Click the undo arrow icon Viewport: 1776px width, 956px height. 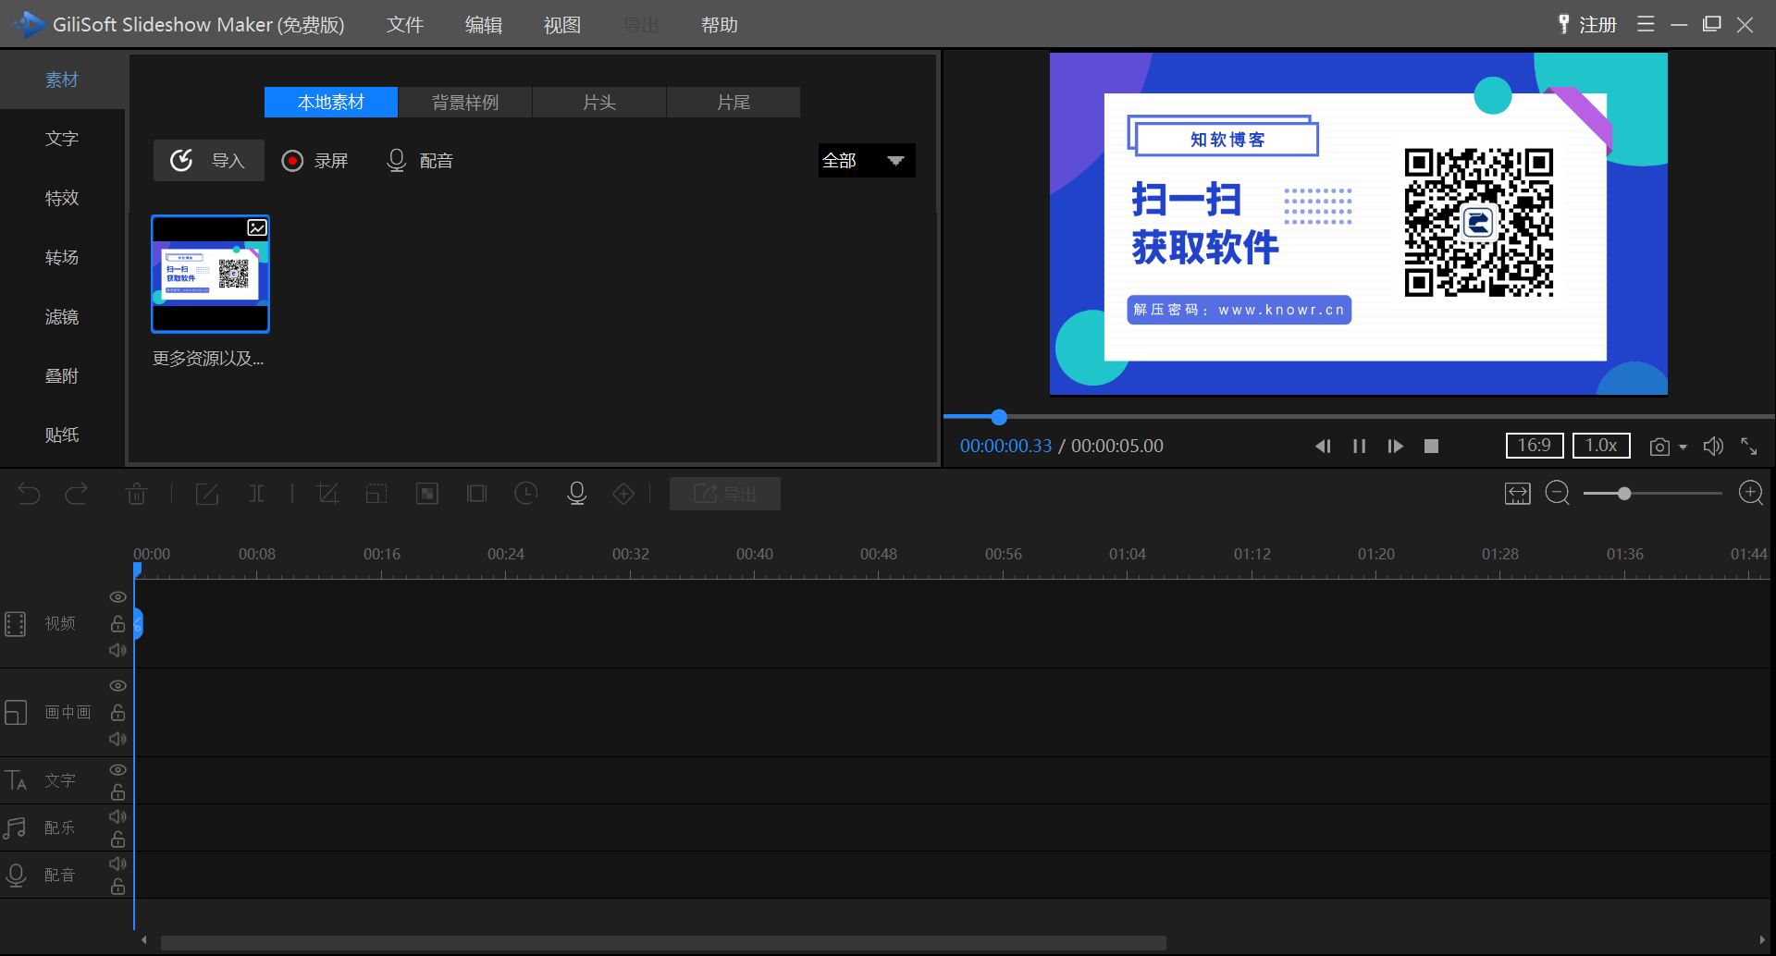pos(30,494)
